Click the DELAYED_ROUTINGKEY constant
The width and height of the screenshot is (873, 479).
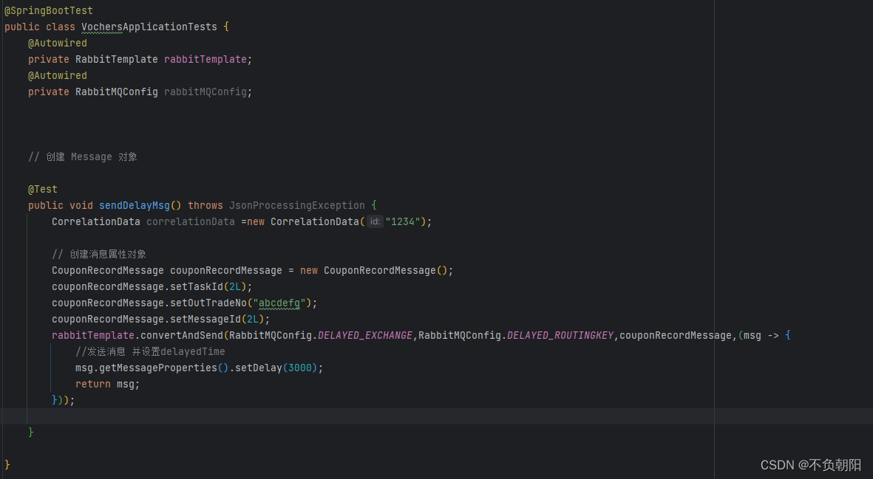(x=560, y=335)
